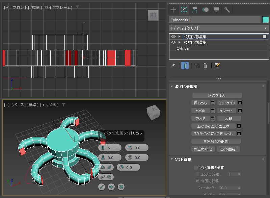This screenshot has width=270, height=198.
Task: Click the エッジの距離 spinner arrows
Action: click(239, 174)
